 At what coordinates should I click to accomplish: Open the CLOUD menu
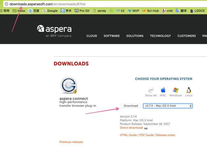[92, 36]
